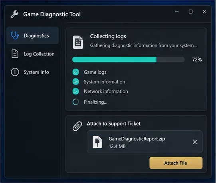The width and height of the screenshot is (216, 183).
Task: Click the paperclip attachment icon
Action: 77,126
